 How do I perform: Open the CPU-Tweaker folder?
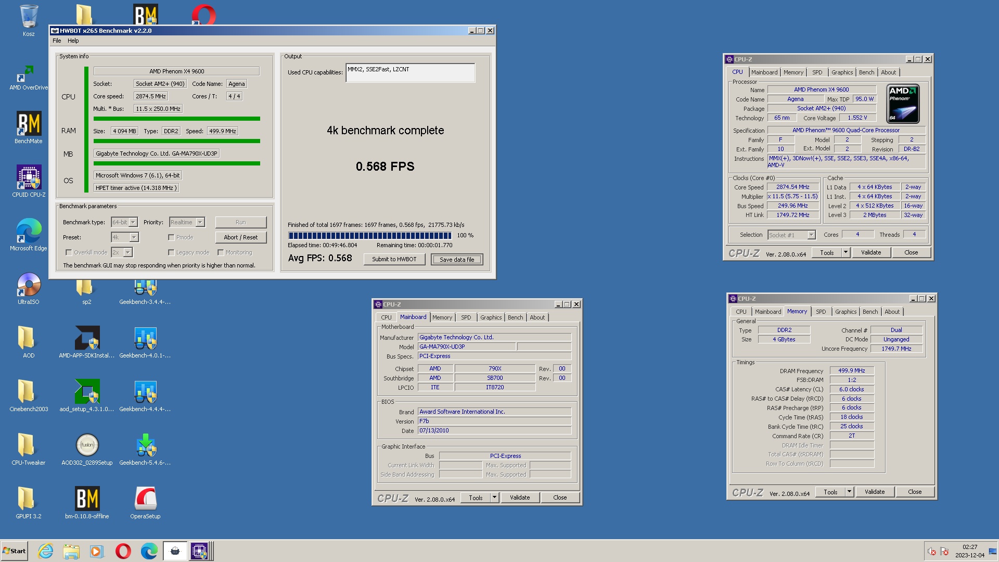click(29, 449)
